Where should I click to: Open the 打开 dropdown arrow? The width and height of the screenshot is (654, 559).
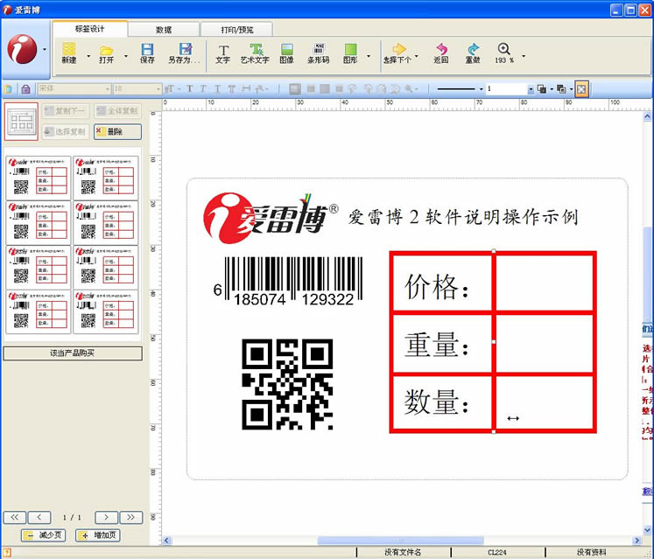[x=126, y=56]
